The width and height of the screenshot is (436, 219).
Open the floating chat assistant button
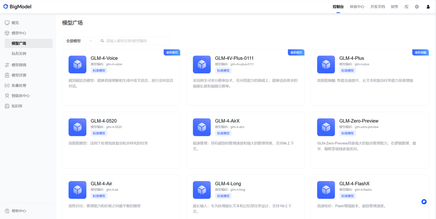424,202
